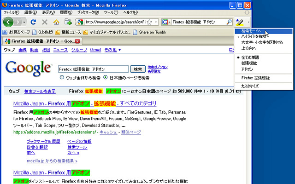Click the 検索ツールを表示 link

click(40, 92)
